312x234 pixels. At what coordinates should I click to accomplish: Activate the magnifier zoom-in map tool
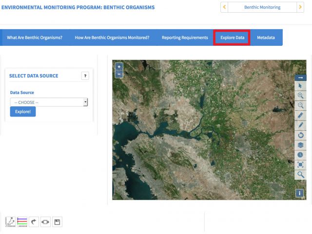point(300,96)
